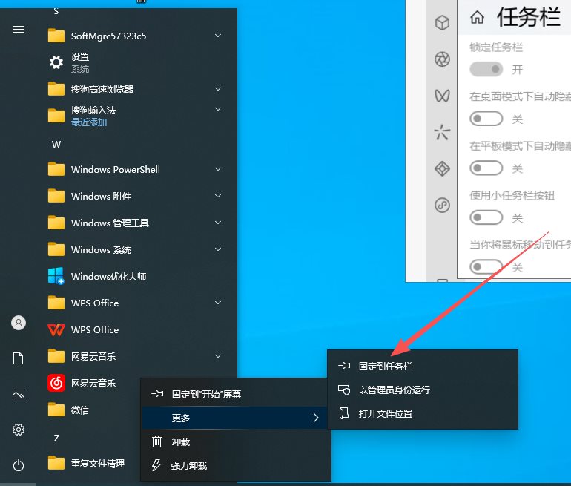The image size is (571, 486).
Task: Toggle 在桌面模式下自动隐藏 switch
Action: 486,119
